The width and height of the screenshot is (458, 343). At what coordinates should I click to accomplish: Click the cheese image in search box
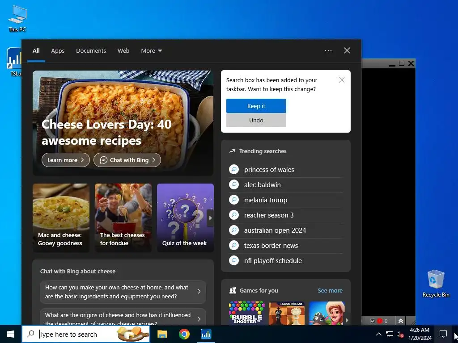[132, 334]
